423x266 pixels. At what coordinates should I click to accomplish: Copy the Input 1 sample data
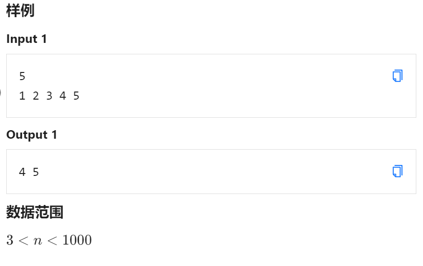click(x=397, y=76)
